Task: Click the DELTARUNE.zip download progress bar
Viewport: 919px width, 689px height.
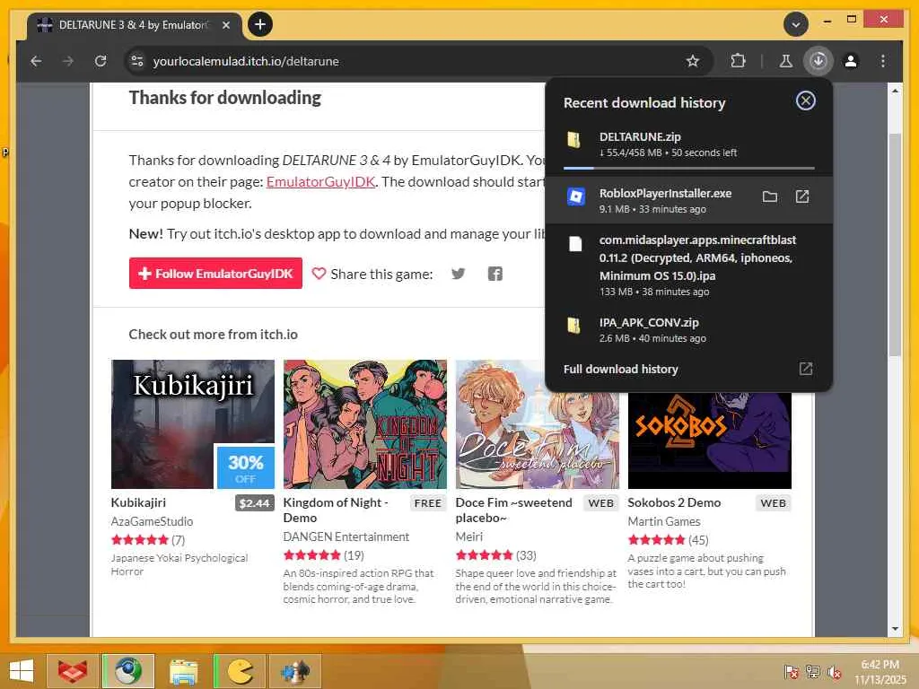Action: (x=688, y=168)
